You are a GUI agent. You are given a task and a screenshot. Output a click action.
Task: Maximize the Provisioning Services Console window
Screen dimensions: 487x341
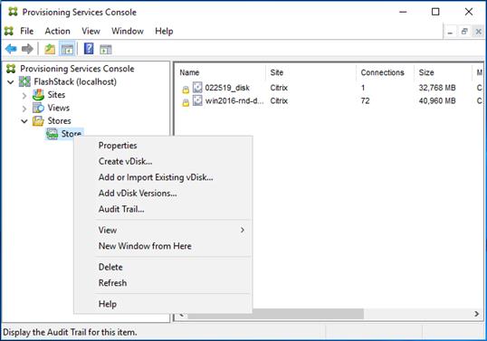(x=435, y=12)
